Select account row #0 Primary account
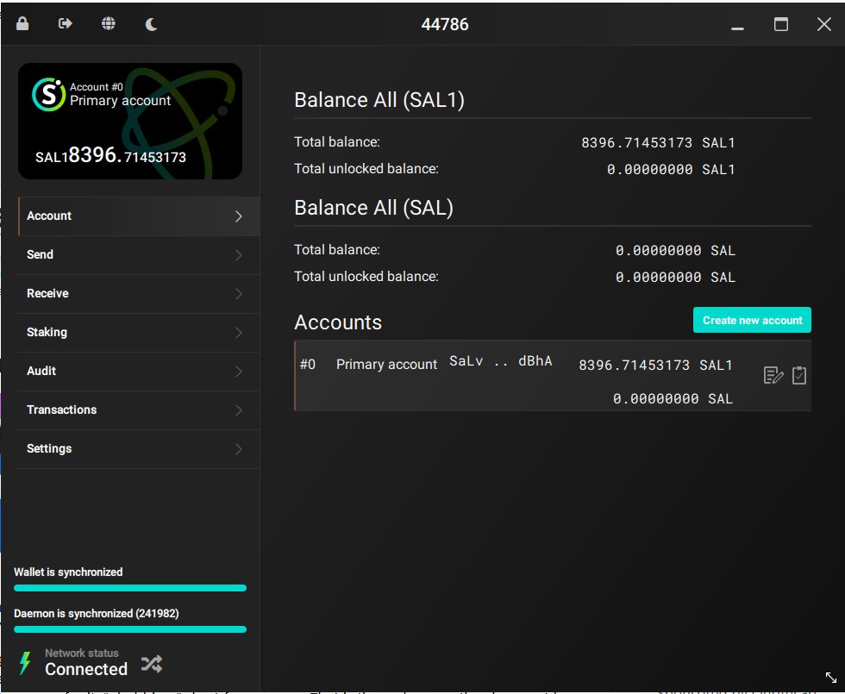 (x=553, y=376)
